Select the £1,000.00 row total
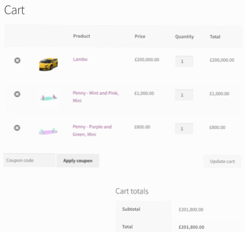Viewport: 245px width, 232px height. point(219,94)
